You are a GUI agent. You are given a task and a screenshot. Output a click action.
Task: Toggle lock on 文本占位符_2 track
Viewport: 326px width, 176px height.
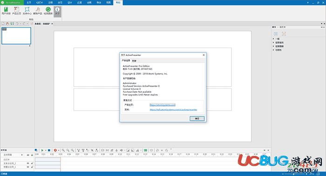[x=32, y=163]
